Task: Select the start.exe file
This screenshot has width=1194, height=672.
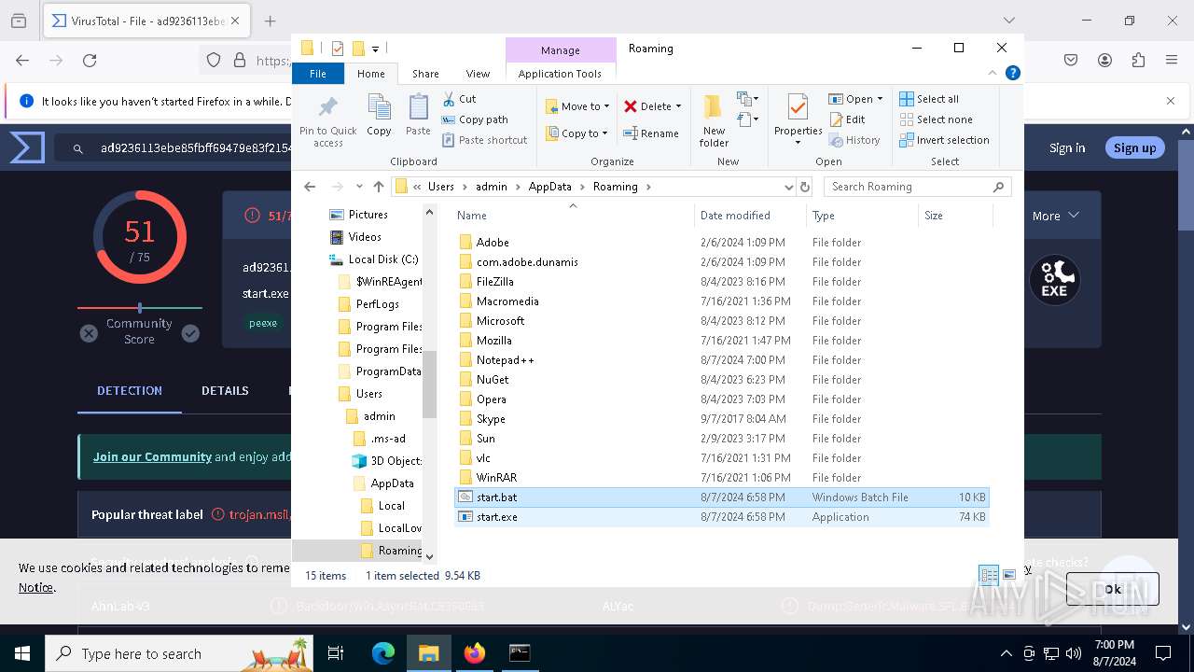Action: pyautogui.click(x=721, y=517)
